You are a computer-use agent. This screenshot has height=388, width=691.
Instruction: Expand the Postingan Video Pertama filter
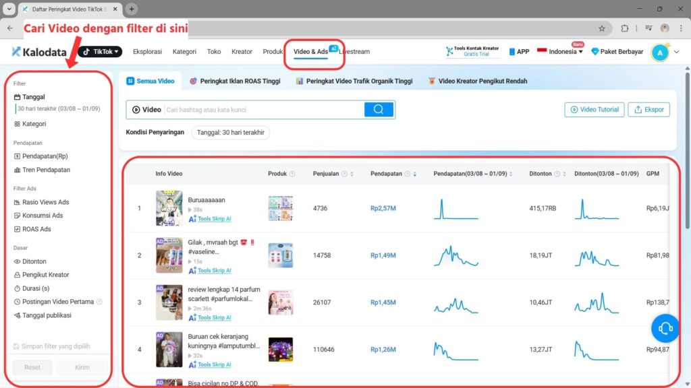point(54,302)
